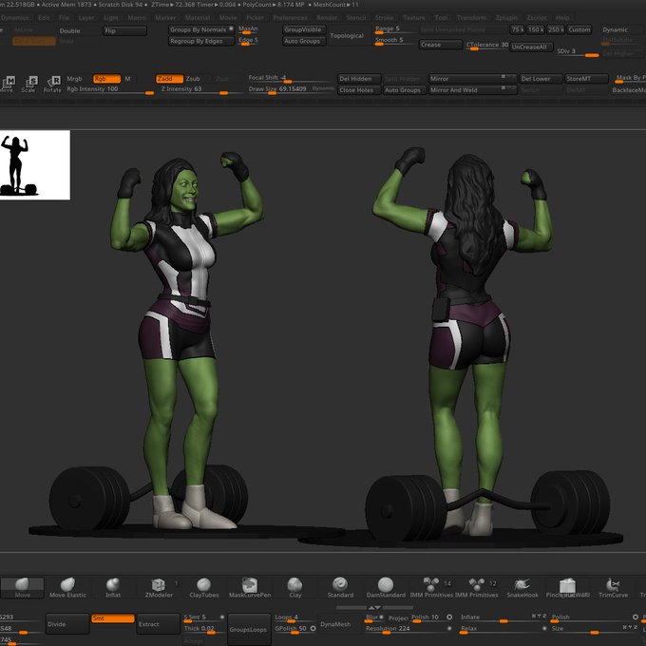Click the UnCreaseAll button
This screenshot has width=646, height=646.
pos(531,47)
